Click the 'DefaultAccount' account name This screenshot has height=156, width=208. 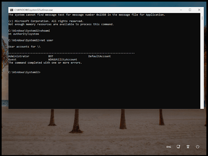pos(100,56)
